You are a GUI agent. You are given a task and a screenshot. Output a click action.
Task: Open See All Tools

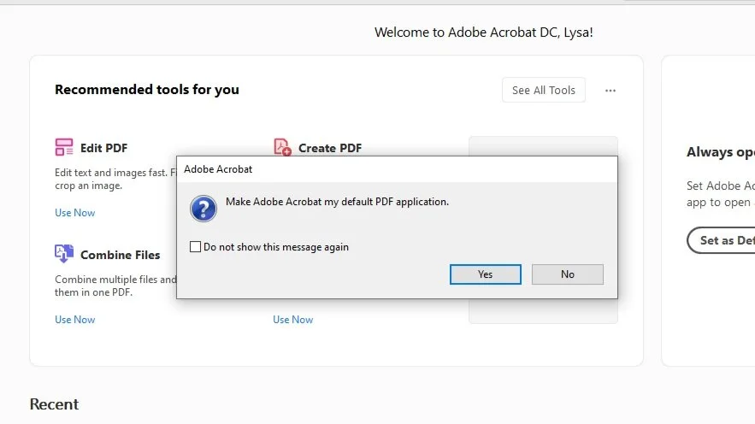click(544, 90)
